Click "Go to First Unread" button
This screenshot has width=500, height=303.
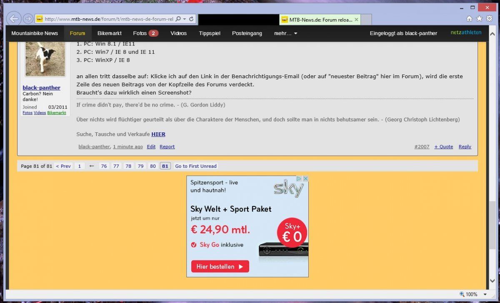click(x=196, y=166)
